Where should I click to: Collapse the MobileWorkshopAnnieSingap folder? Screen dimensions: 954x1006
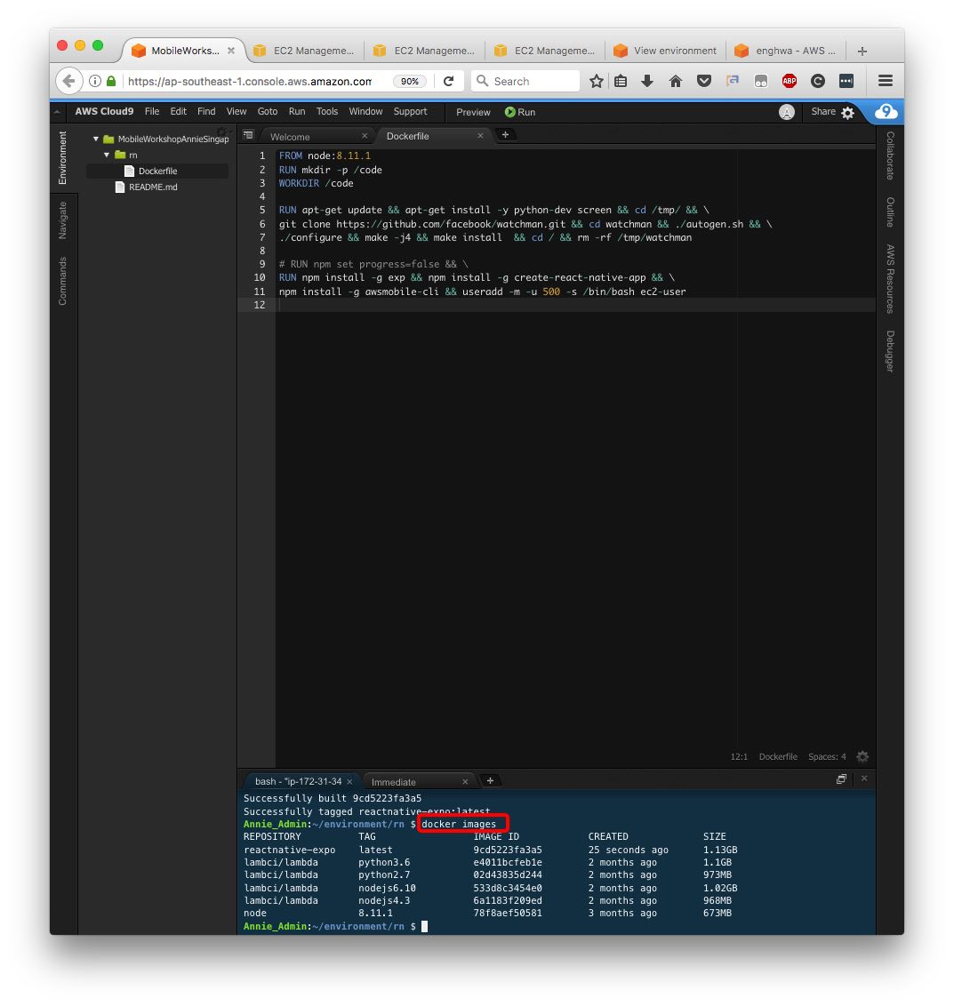click(x=96, y=139)
